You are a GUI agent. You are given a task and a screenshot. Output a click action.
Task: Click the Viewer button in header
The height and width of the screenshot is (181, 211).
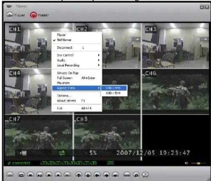click(x=38, y=15)
